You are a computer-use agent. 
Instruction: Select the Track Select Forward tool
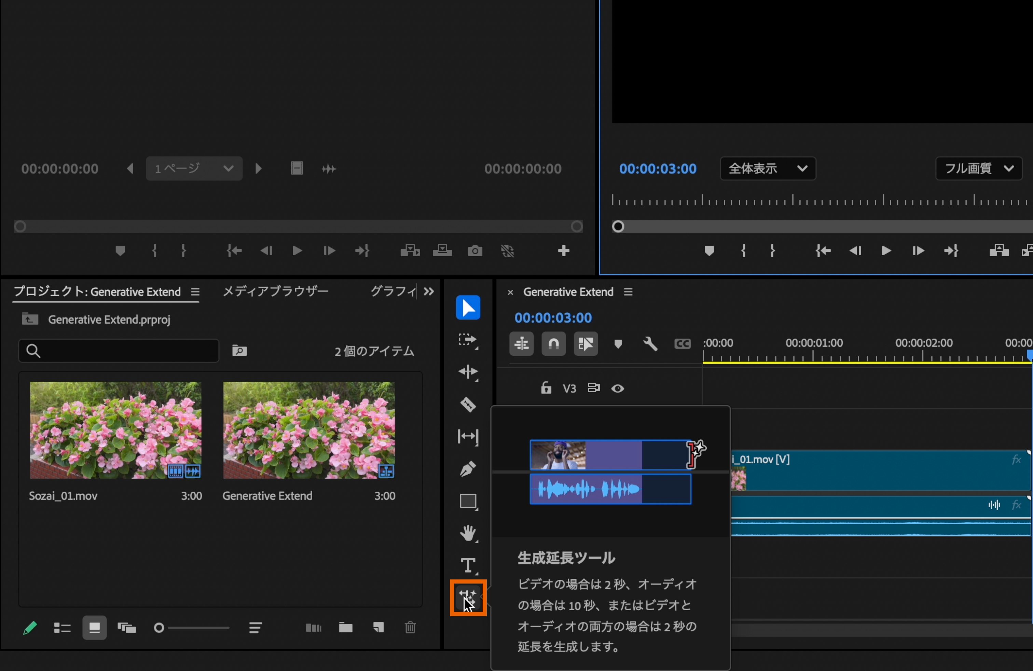click(468, 340)
